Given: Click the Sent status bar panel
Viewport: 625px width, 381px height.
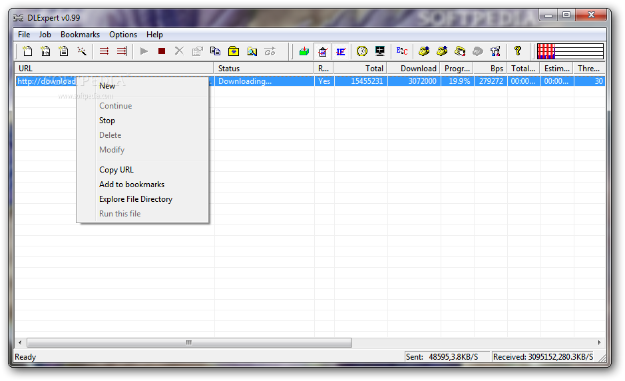Looking at the screenshot, I should point(447,356).
